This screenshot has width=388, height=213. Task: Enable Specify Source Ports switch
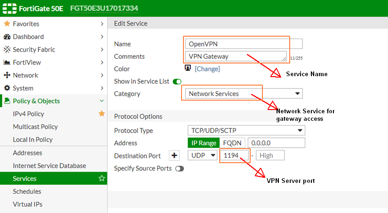[x=180, y=169]
